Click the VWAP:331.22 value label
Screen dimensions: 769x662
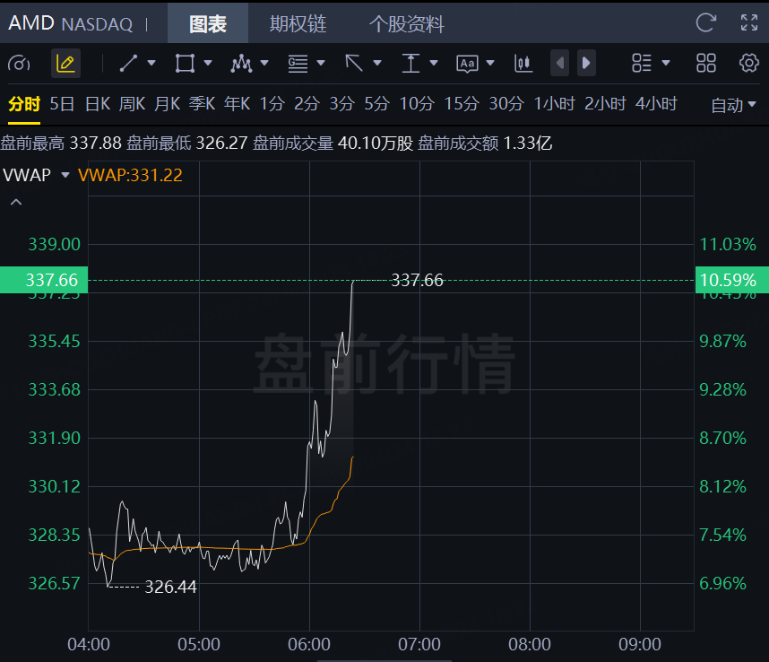[x=130, y=175]
